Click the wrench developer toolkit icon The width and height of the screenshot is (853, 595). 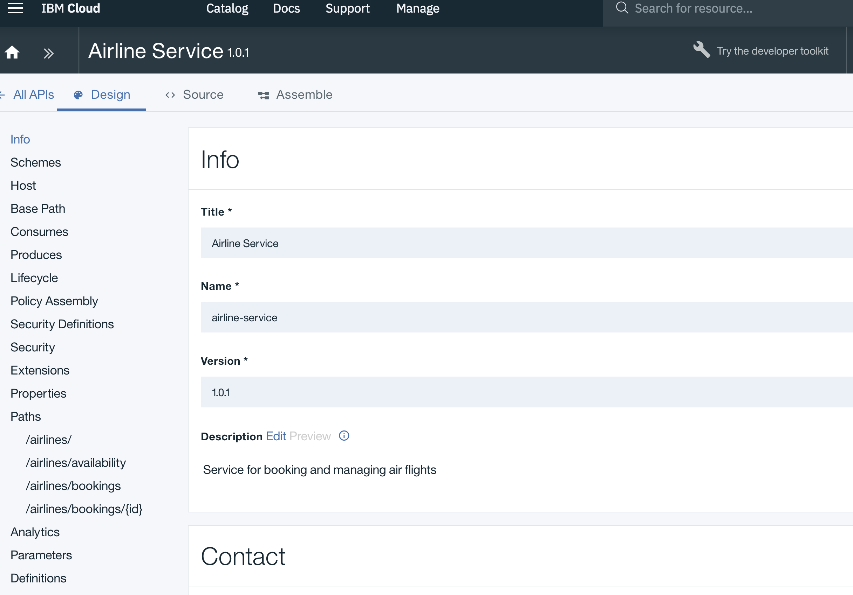pos(701,50)
